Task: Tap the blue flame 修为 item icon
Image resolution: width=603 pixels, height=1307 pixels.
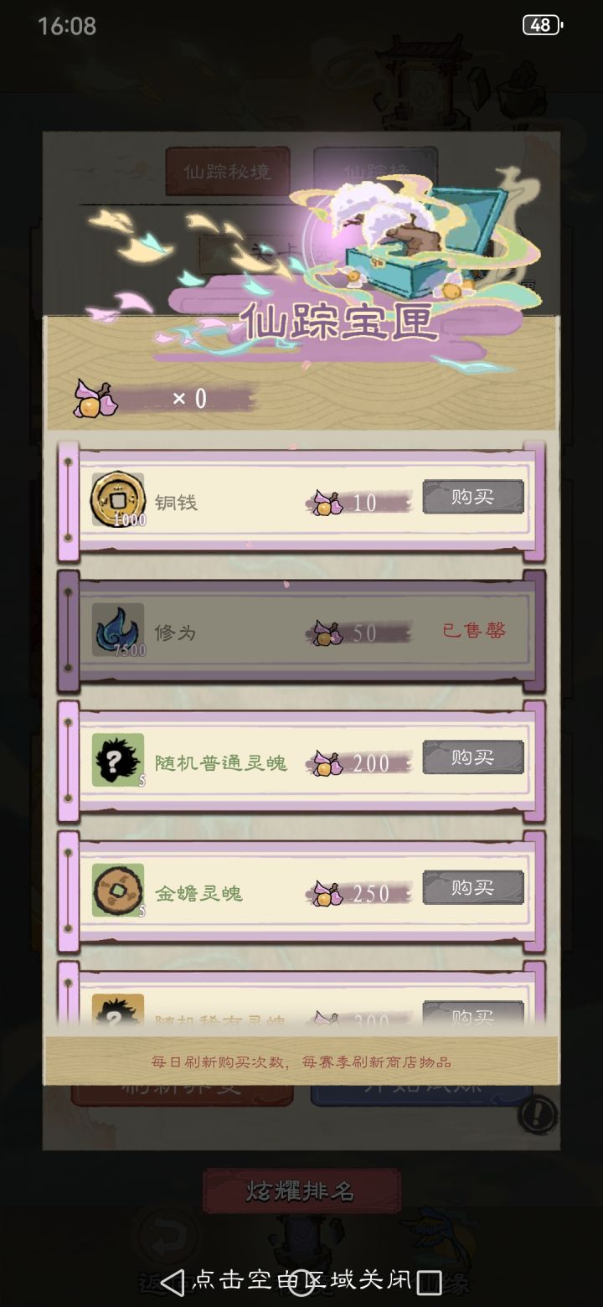Action: point(117,630)
